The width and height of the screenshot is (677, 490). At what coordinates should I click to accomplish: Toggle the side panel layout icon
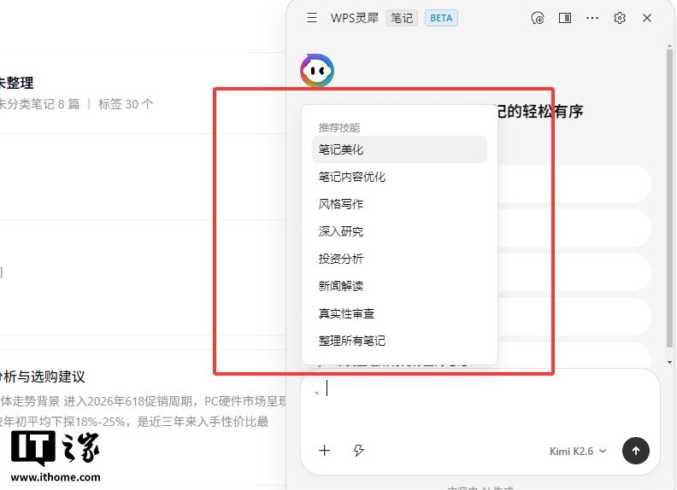pos(565,18)
